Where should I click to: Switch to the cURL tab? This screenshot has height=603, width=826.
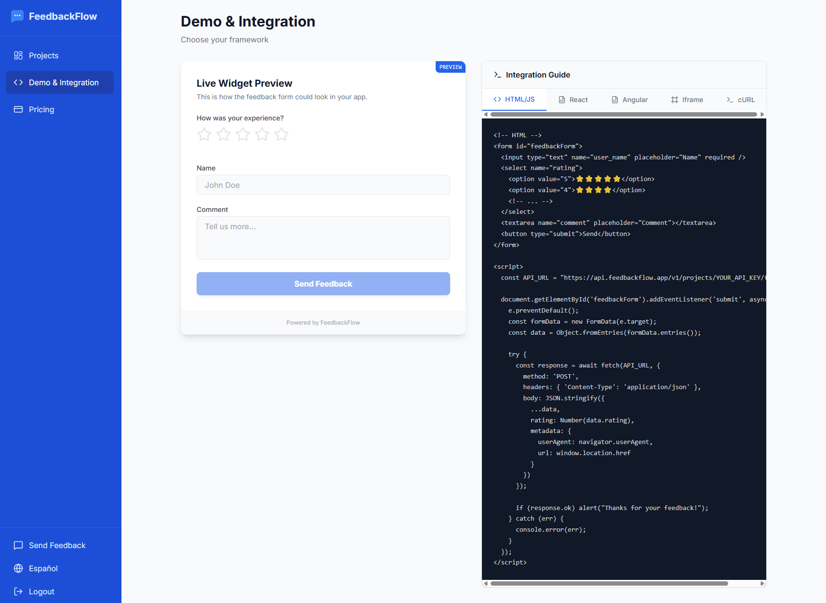[741, 100]
